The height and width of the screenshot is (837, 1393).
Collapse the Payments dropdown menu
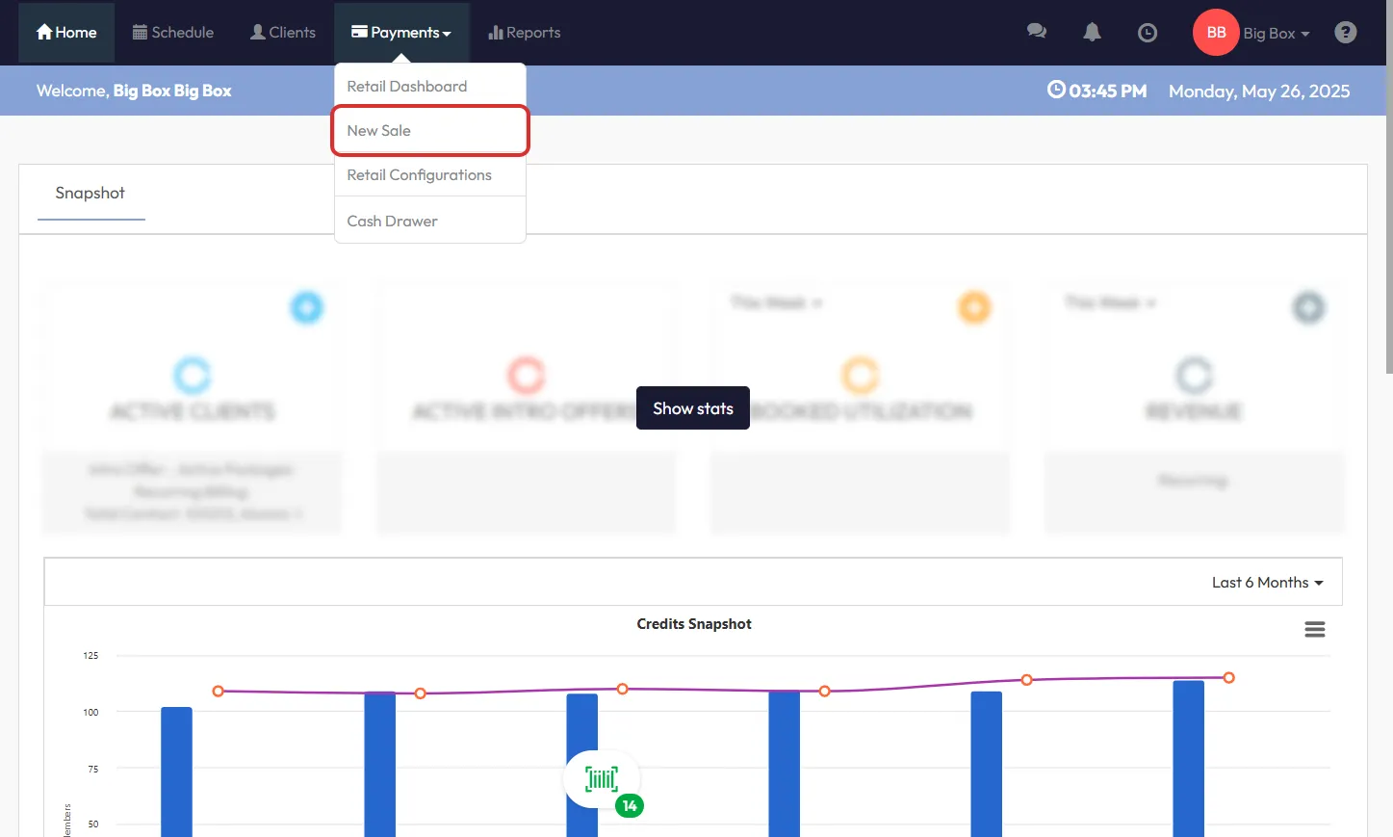tap(401, 33)
